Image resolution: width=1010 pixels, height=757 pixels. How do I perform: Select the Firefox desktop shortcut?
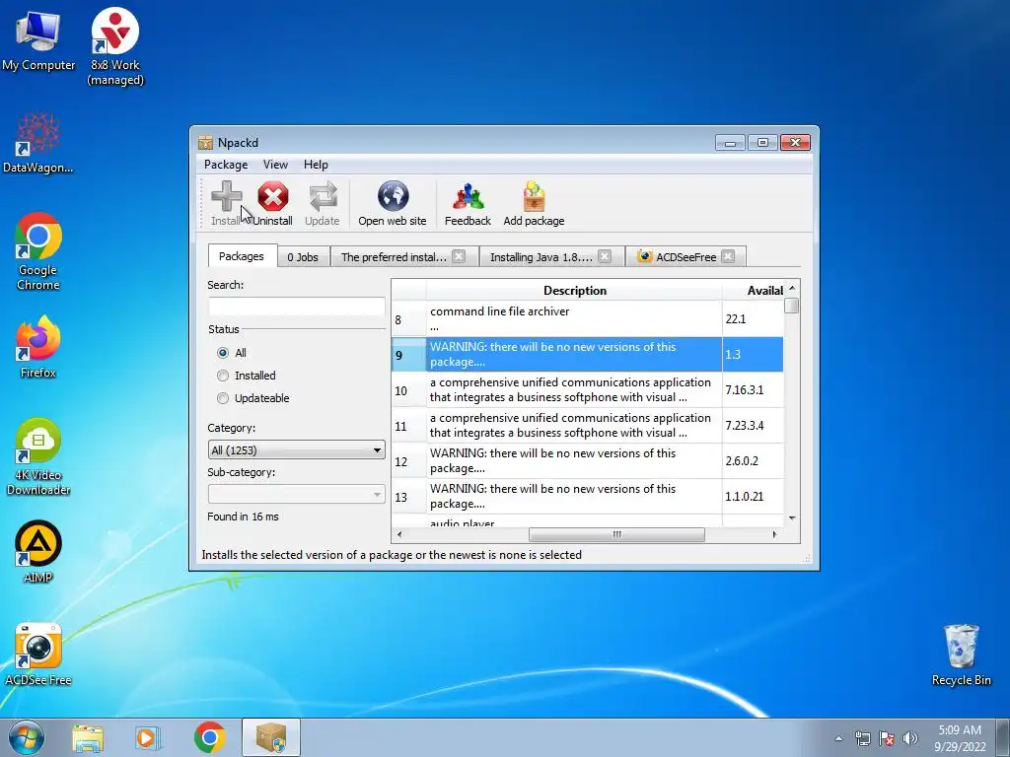point(38,347)
